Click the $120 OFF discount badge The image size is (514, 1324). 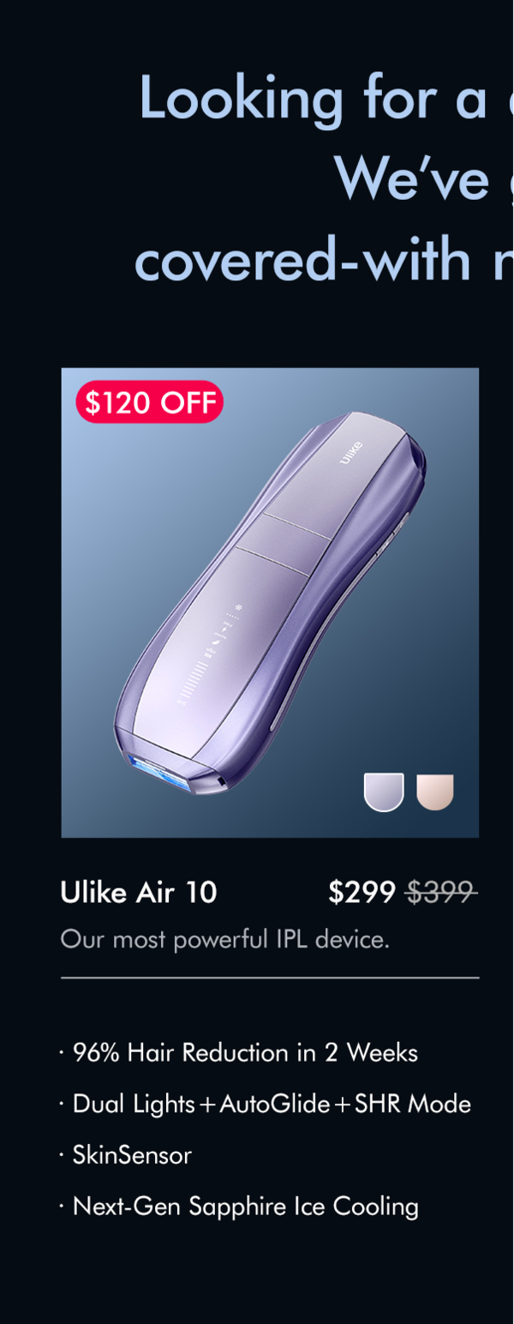coord(150,402)
